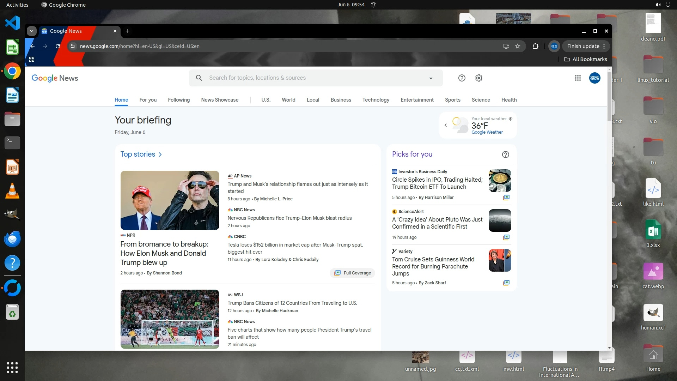Screen dimensions: 677x381
Task: Open site information toggle in address bar
Action: [x=73, y=46]
